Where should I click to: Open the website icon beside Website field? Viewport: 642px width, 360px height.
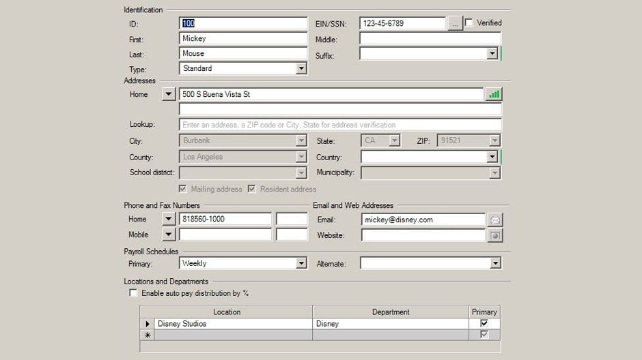[x=494, y=235]
